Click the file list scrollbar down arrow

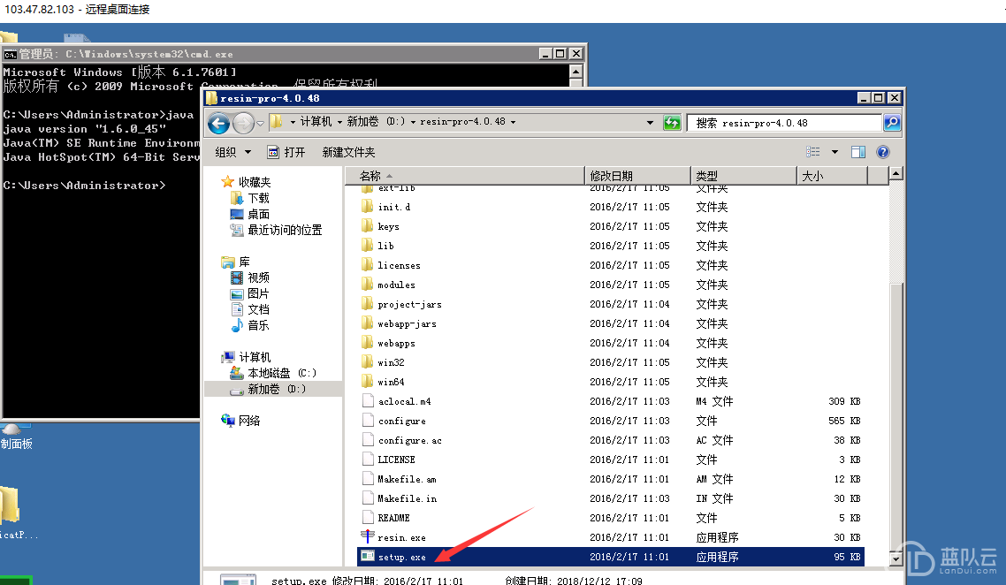point(895,558)
